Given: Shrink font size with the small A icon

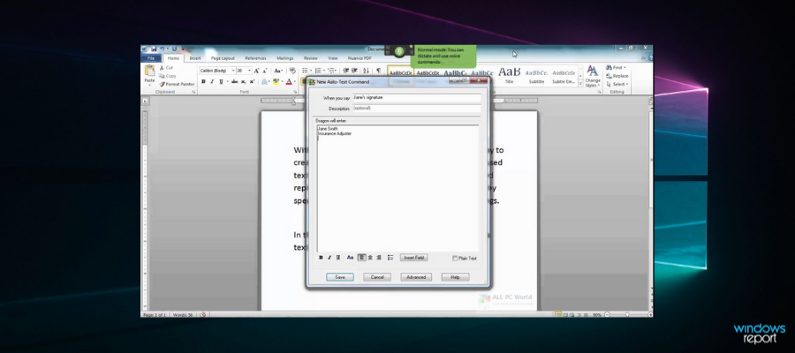Looking at the screenshot, I should [265, 71].
